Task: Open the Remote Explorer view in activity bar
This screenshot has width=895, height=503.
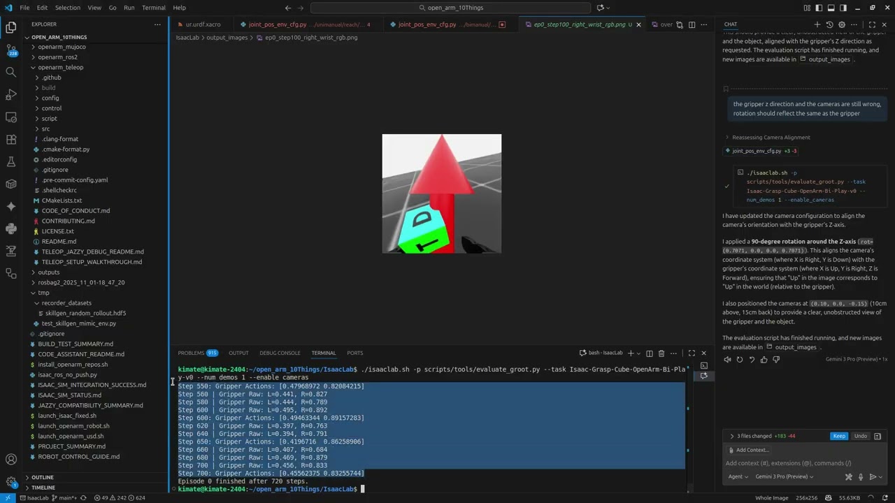Action: (11, 117)
